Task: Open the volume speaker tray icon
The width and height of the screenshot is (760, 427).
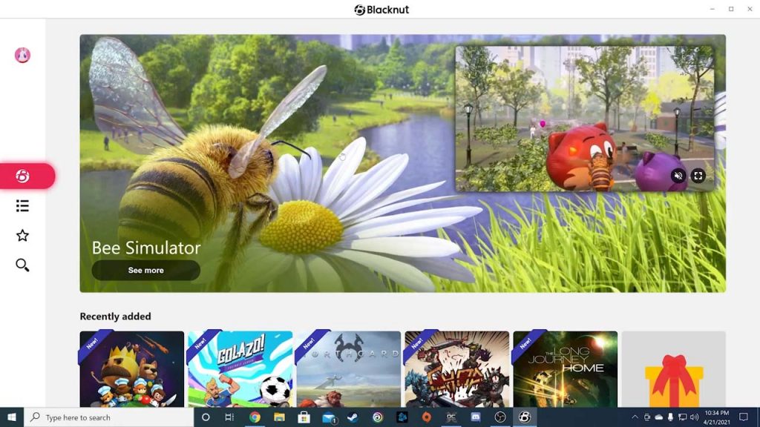Action: pos(694,417)
